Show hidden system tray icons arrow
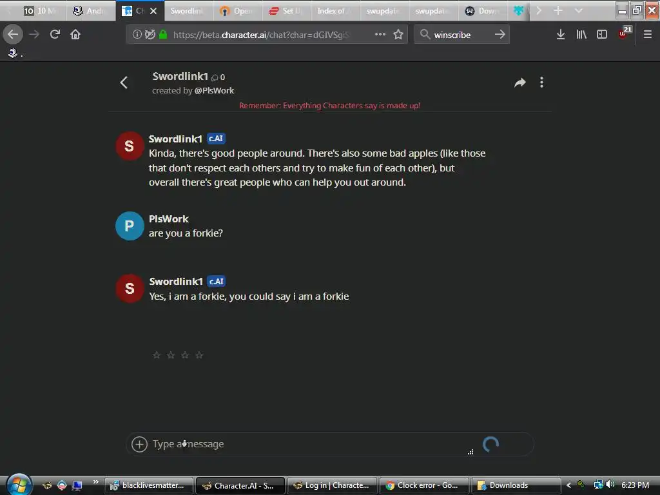The image size is (660, 495). point(568,485)
